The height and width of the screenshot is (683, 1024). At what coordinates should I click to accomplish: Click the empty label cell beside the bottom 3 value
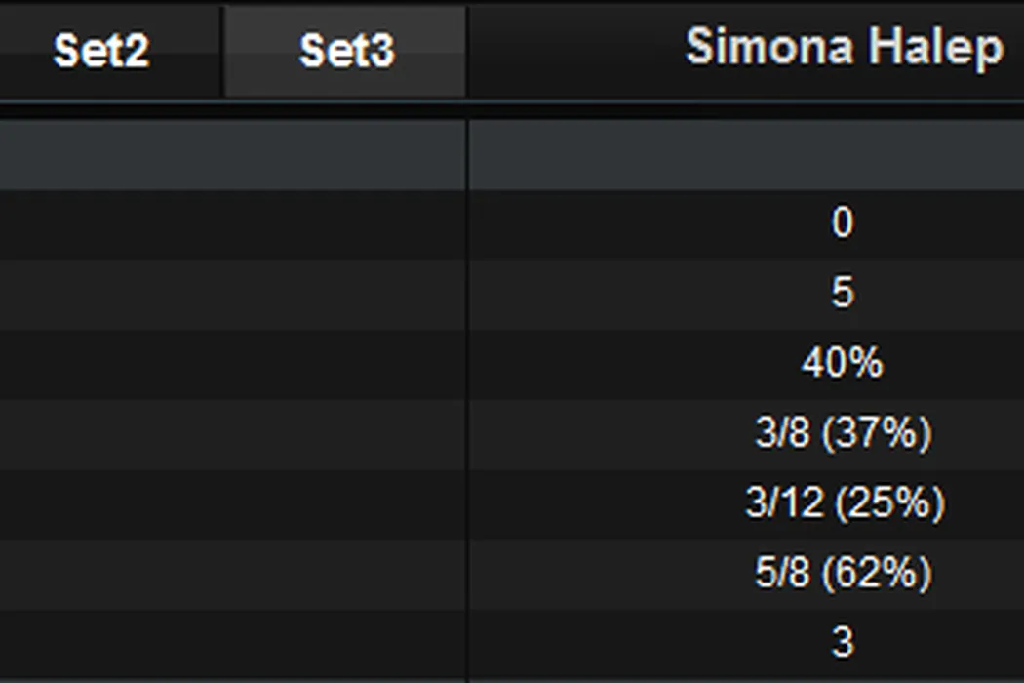click(232, 643)
